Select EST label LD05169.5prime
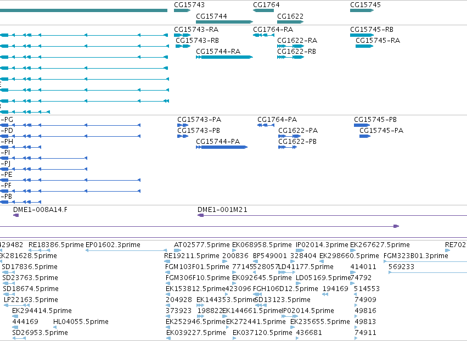This screenshot has height=341, width=467. point(323,278)
